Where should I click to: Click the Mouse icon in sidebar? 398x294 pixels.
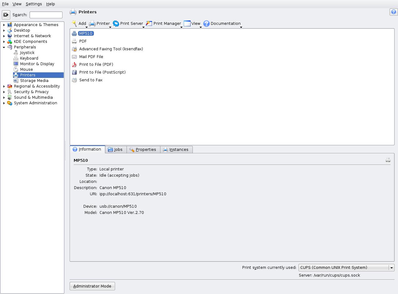coord(16,69)
